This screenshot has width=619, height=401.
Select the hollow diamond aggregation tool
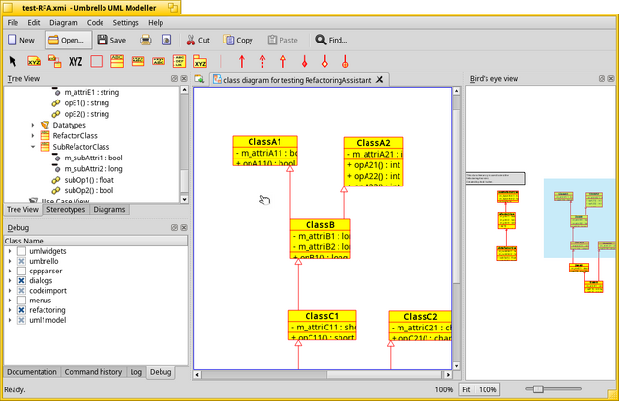[325, 61]
